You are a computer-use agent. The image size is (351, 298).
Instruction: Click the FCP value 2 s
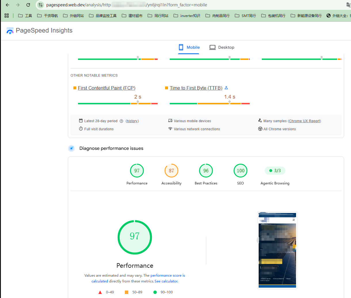tap(138, 97)
